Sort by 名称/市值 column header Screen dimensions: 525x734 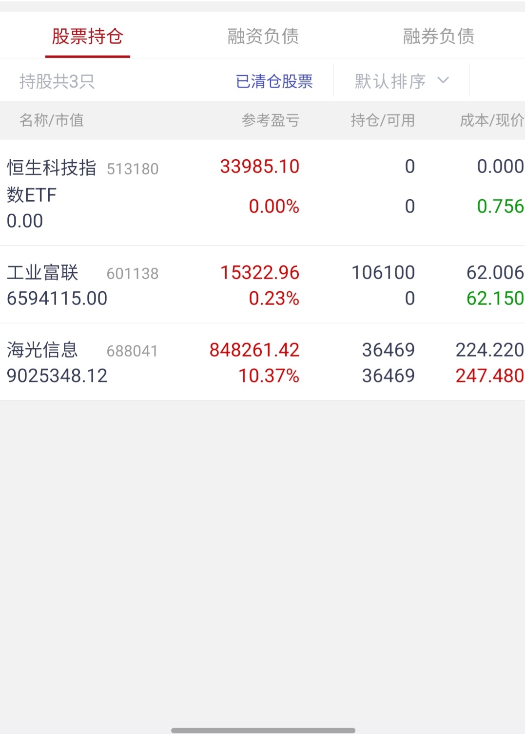coord(52,120)
